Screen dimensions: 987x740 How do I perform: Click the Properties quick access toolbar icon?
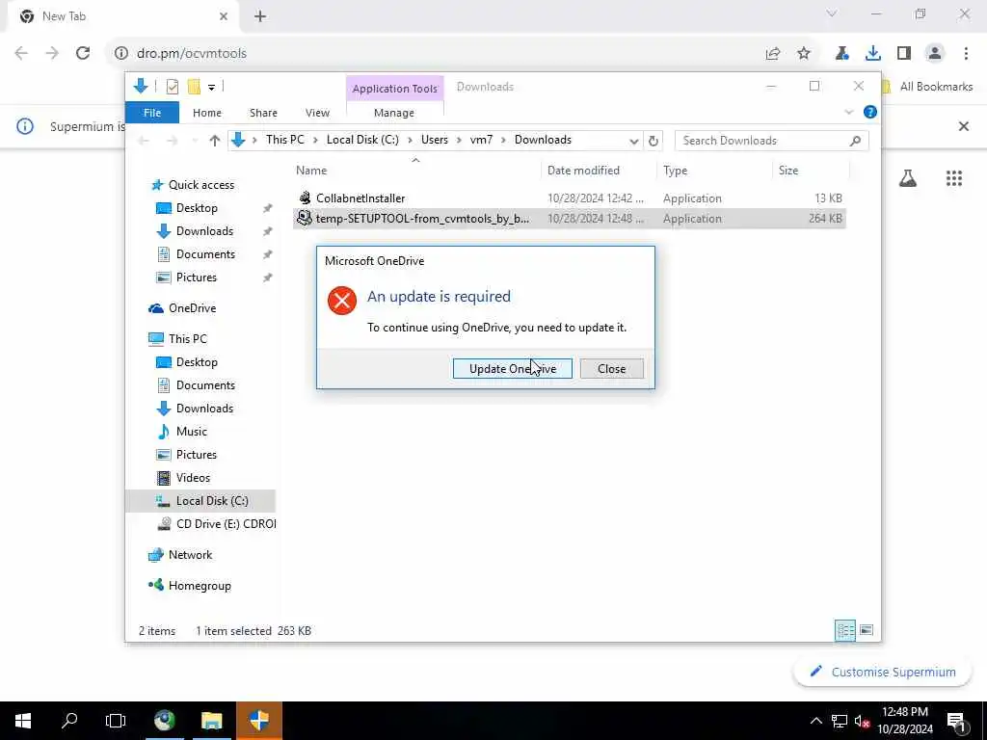tap(172, 87)
